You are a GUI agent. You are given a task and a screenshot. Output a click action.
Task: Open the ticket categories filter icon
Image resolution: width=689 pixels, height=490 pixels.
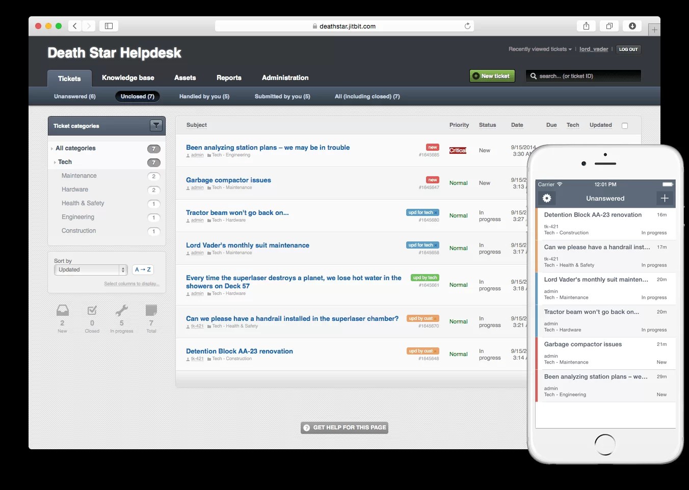(x=156, y=125)
